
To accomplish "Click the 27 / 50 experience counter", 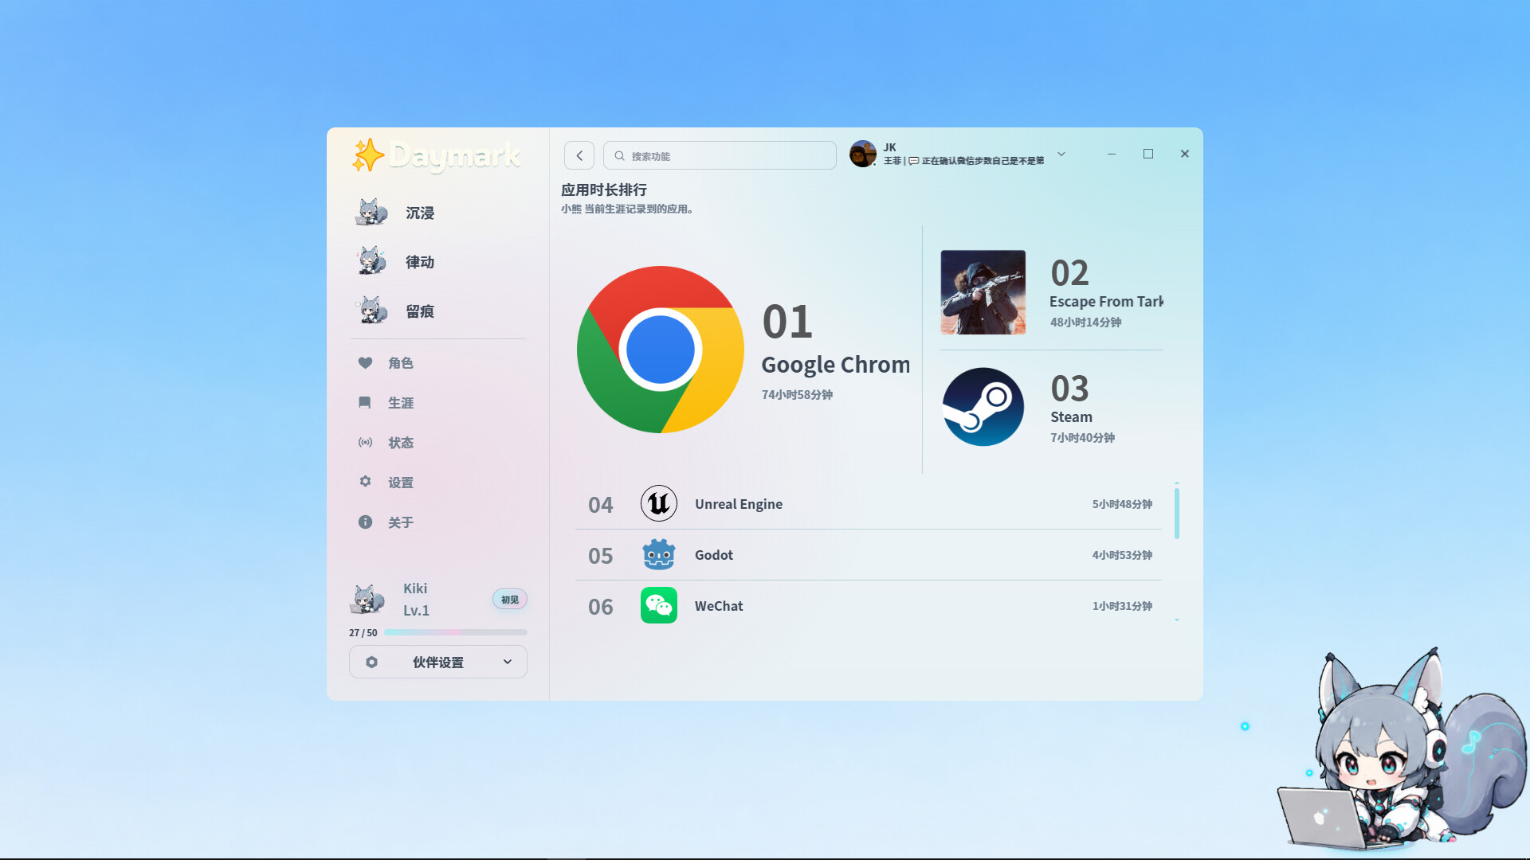I will [x=363, y=633].
